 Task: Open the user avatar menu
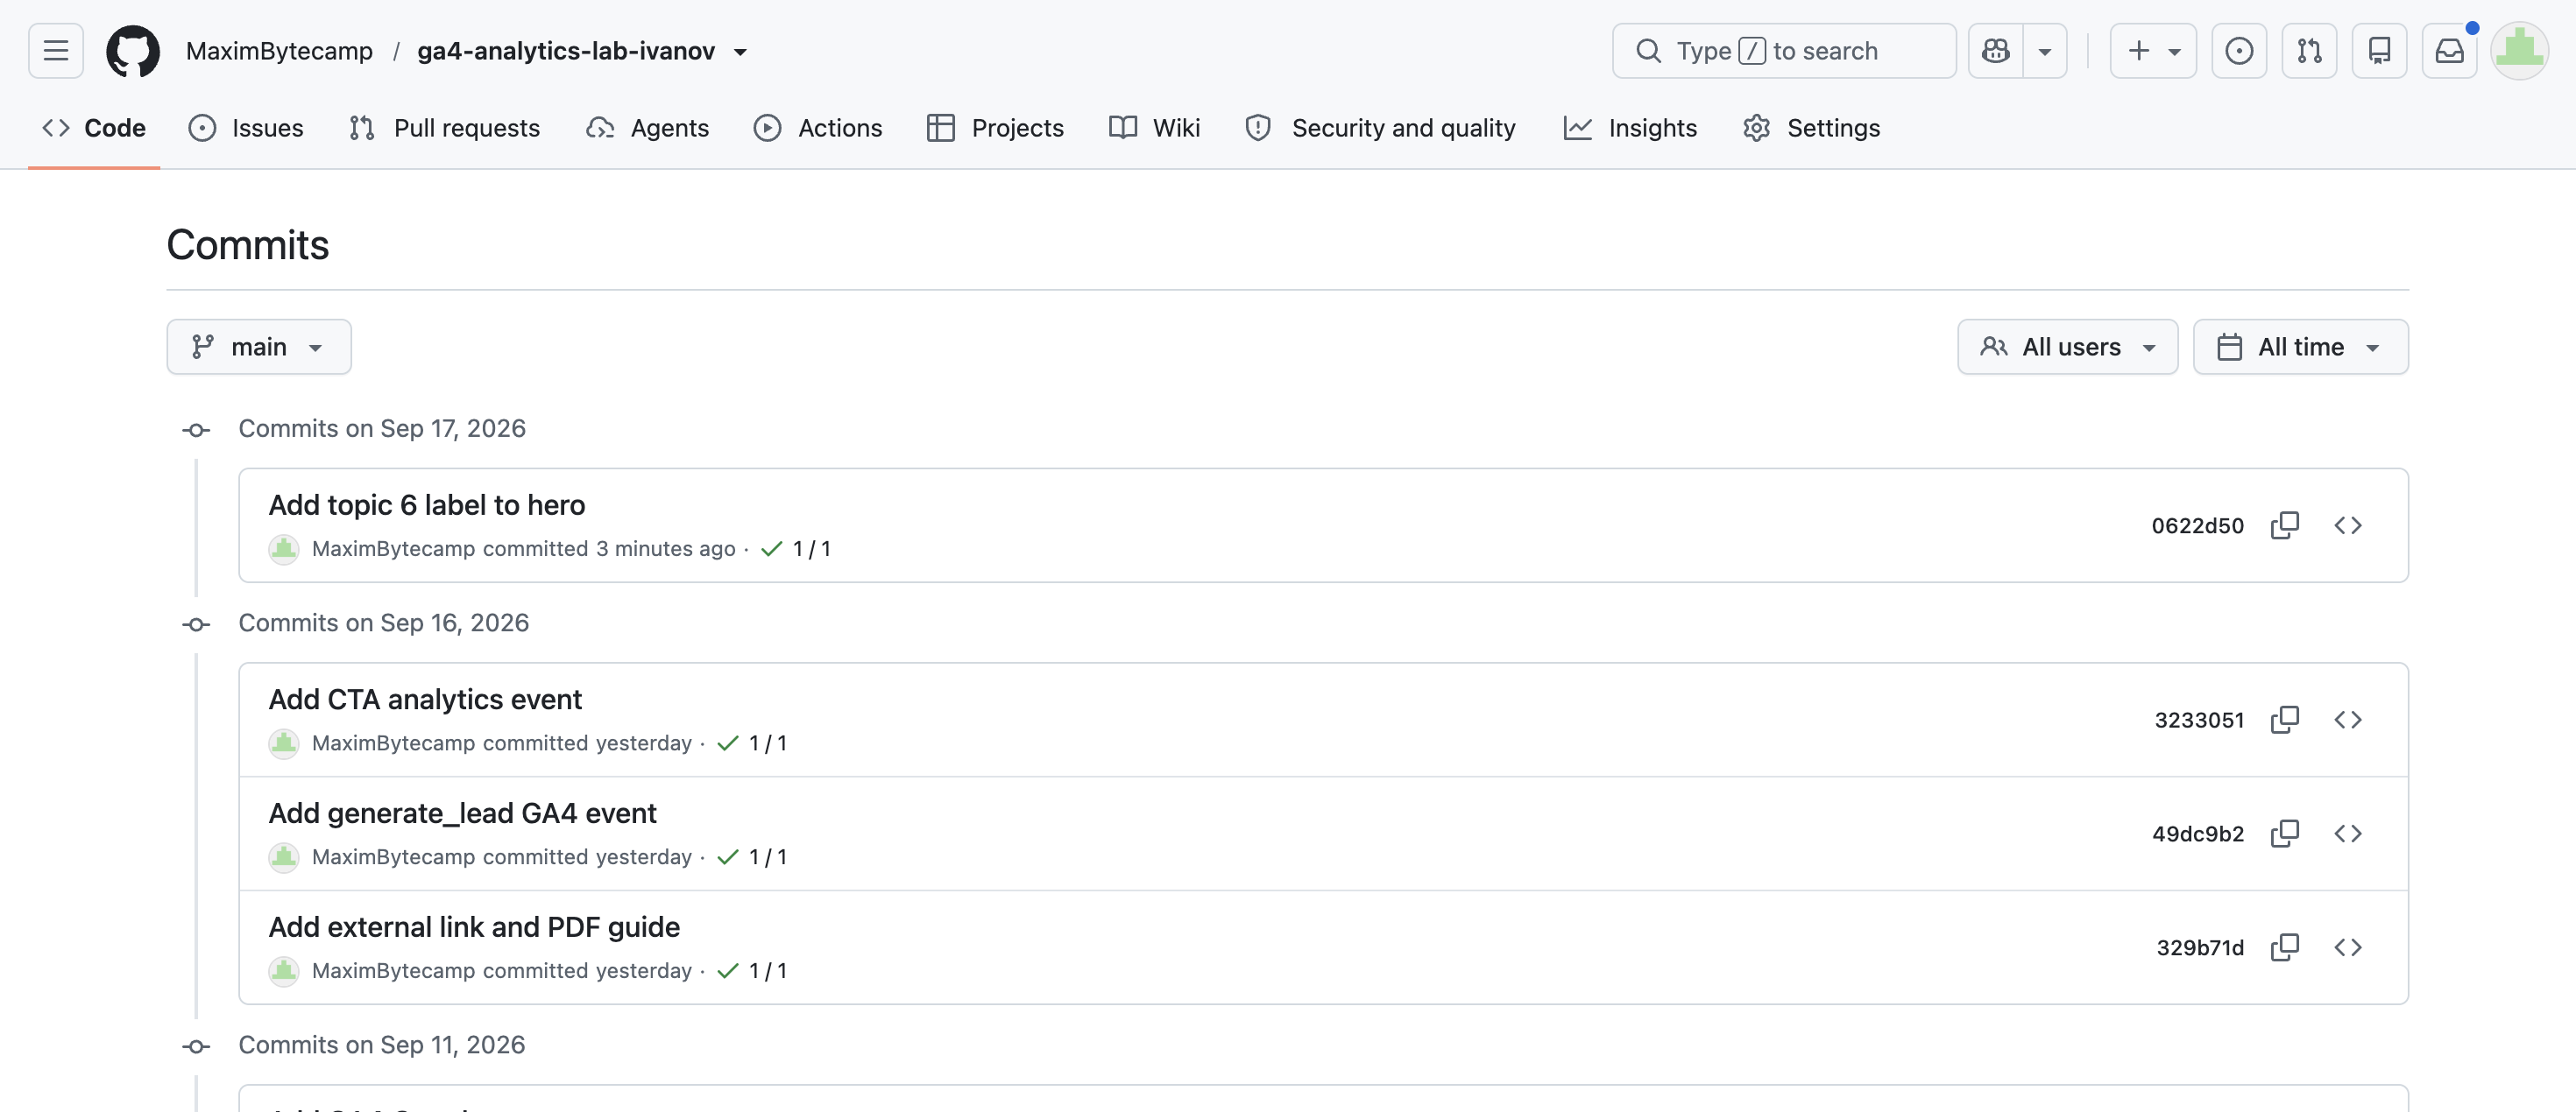pyautogui.click(x=2519, y=51)
